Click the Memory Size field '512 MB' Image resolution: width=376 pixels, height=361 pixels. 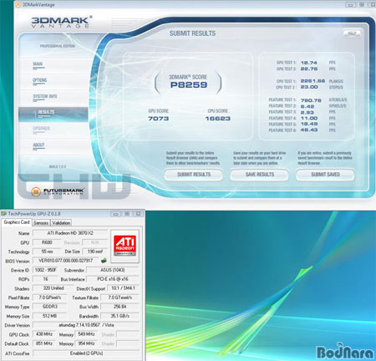49,316
